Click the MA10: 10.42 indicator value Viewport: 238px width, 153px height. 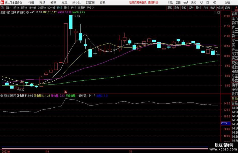(x=50, y=12)
